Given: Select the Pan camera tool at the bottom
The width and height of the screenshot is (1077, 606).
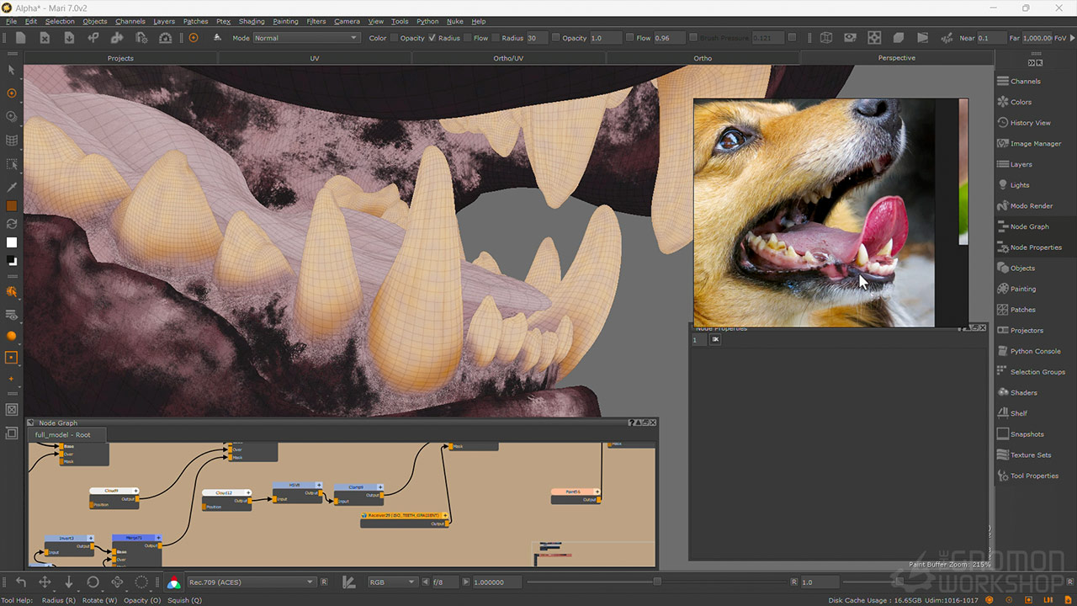Looking at the screenshot, I should 45,582.
